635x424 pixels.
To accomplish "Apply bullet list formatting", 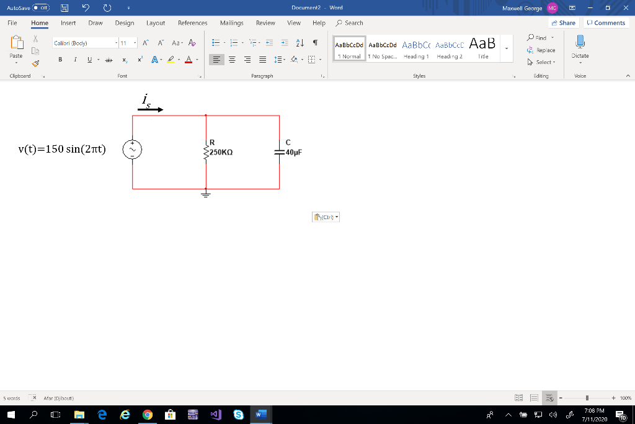I will pos(215,42).
